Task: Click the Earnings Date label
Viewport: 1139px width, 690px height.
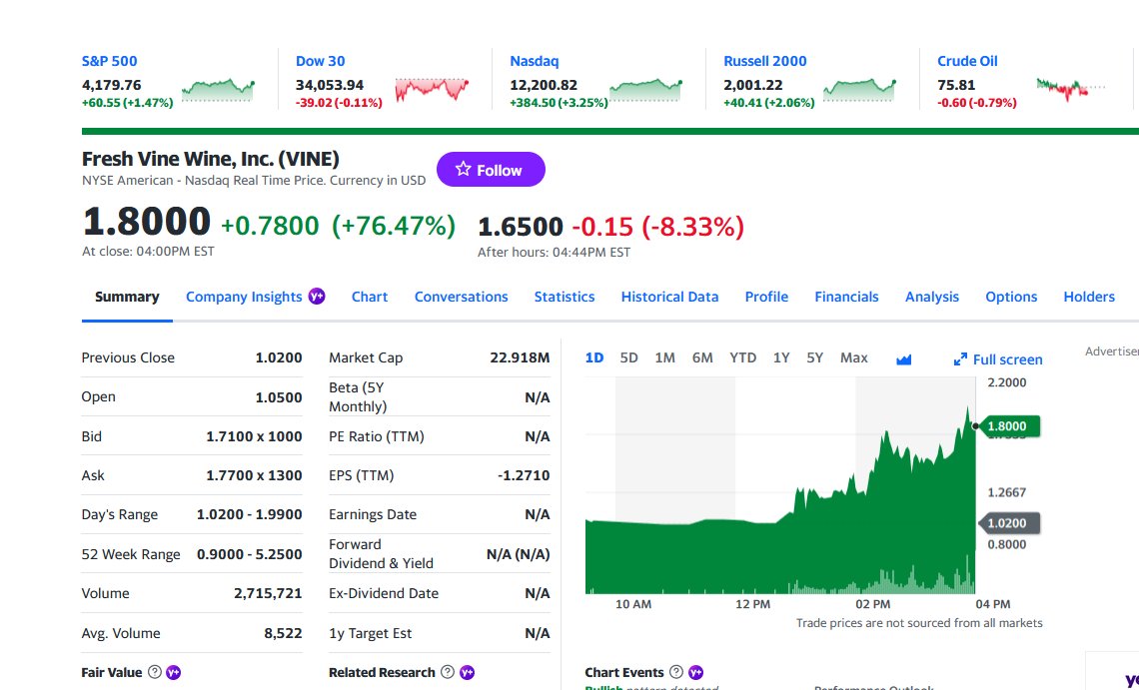Action: [x=373, y=514]
